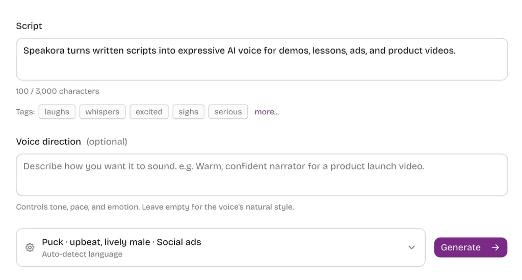This screenshot has height=280, width=522.
Task: Click the 'Voice direction' heading label
Action: click(x=48, y=142)
